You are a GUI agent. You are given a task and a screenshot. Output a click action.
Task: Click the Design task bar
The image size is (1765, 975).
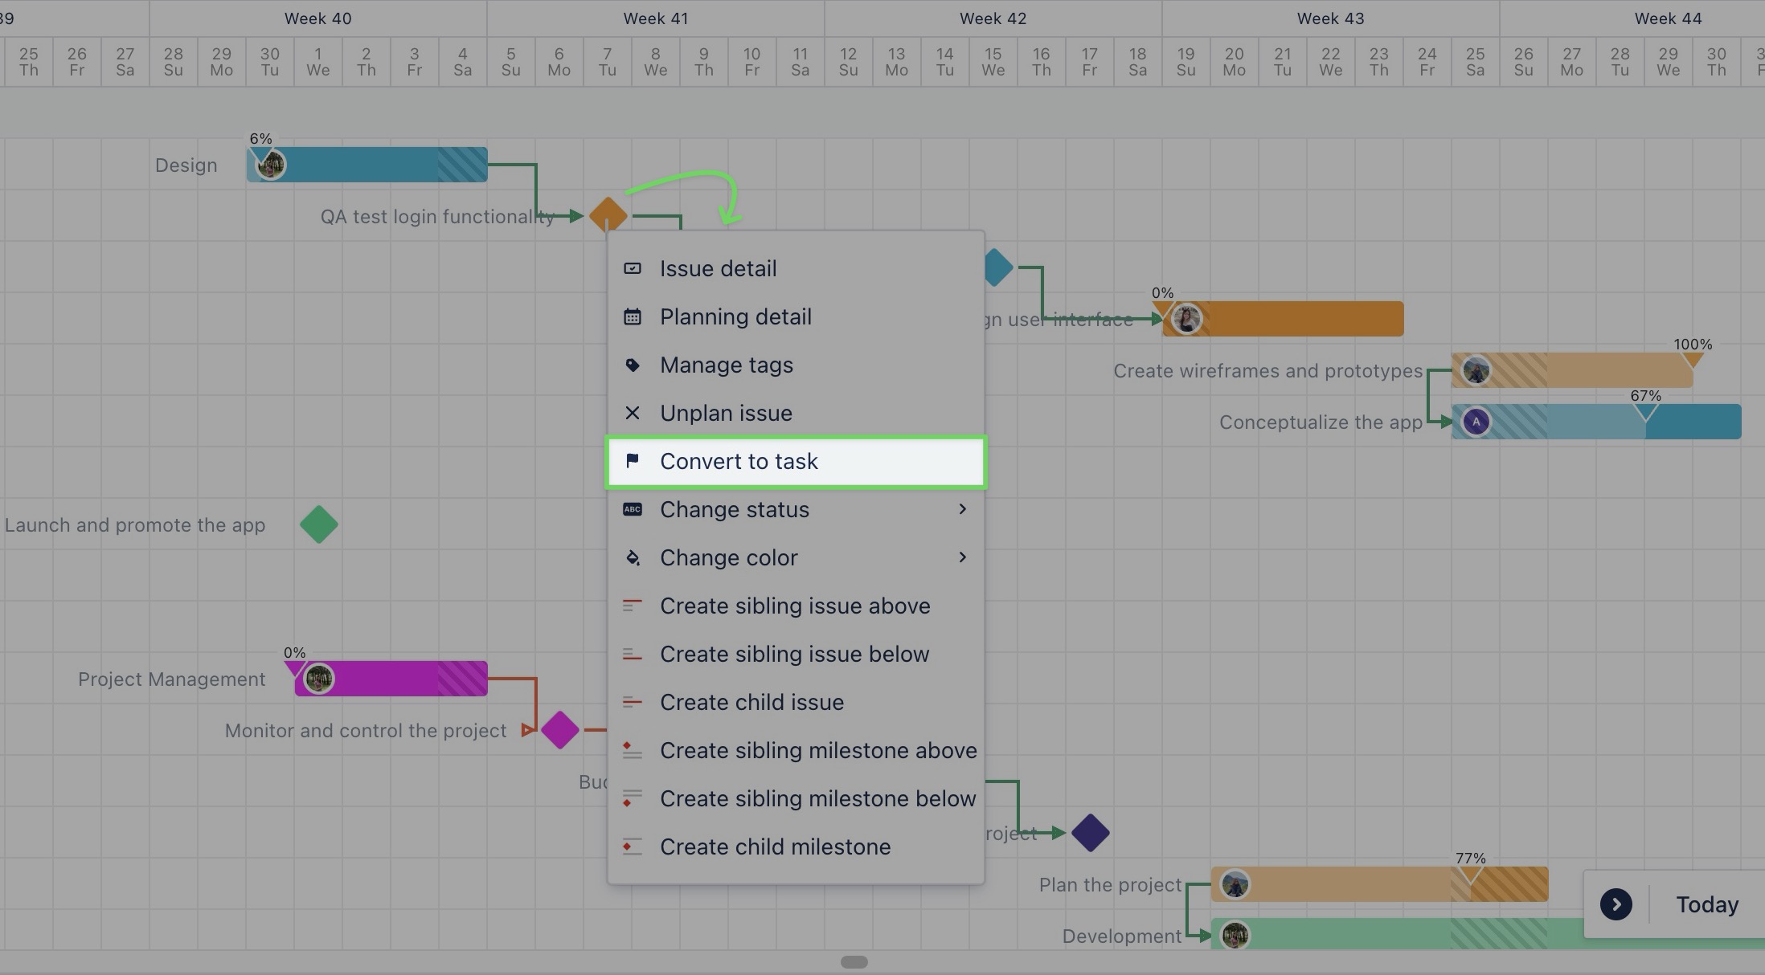pos(367,165)
